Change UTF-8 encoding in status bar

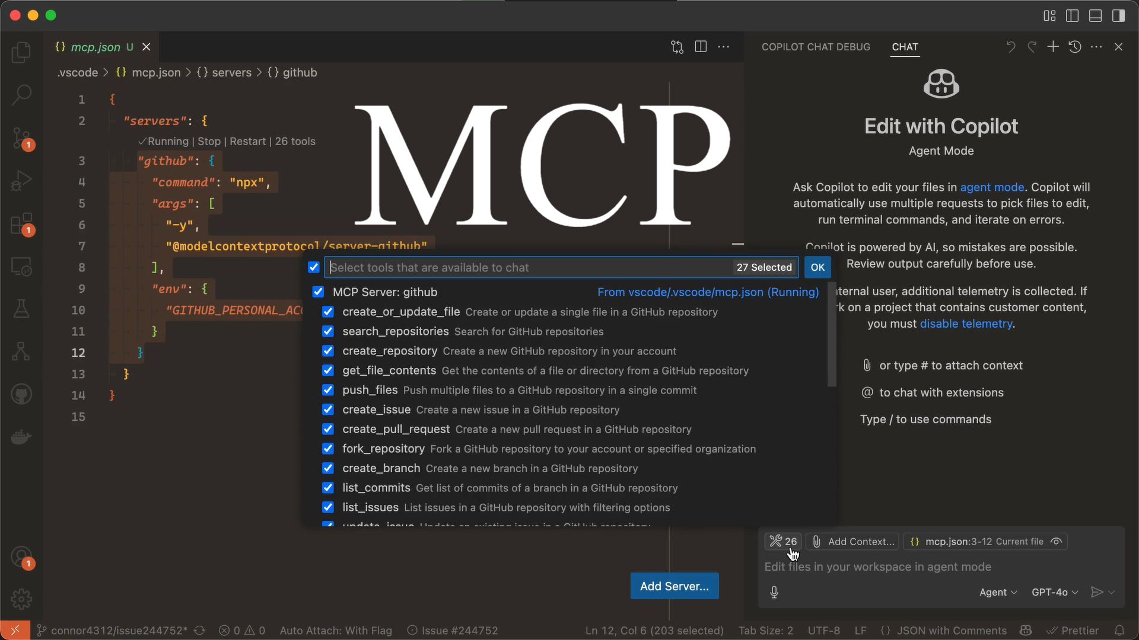point(824,631)
